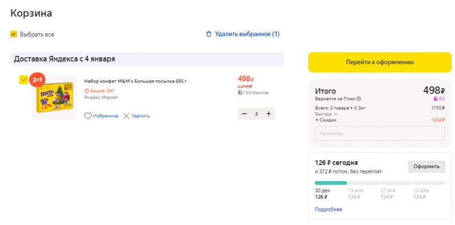This screenshot has height=225, width=455.
Task: Click the info icon beside 'Акция: 2=1'
Action: (x=86, y=91)
